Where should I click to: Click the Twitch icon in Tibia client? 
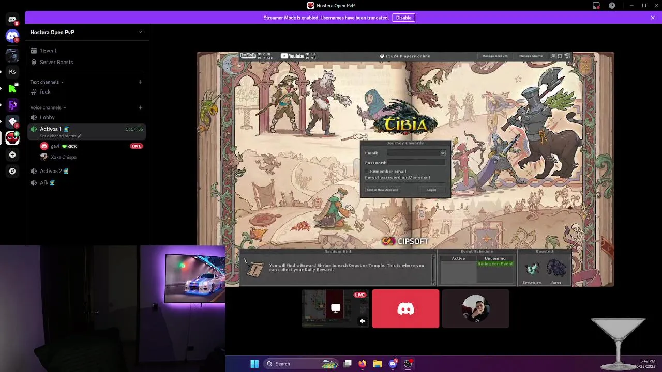[248, 56]
